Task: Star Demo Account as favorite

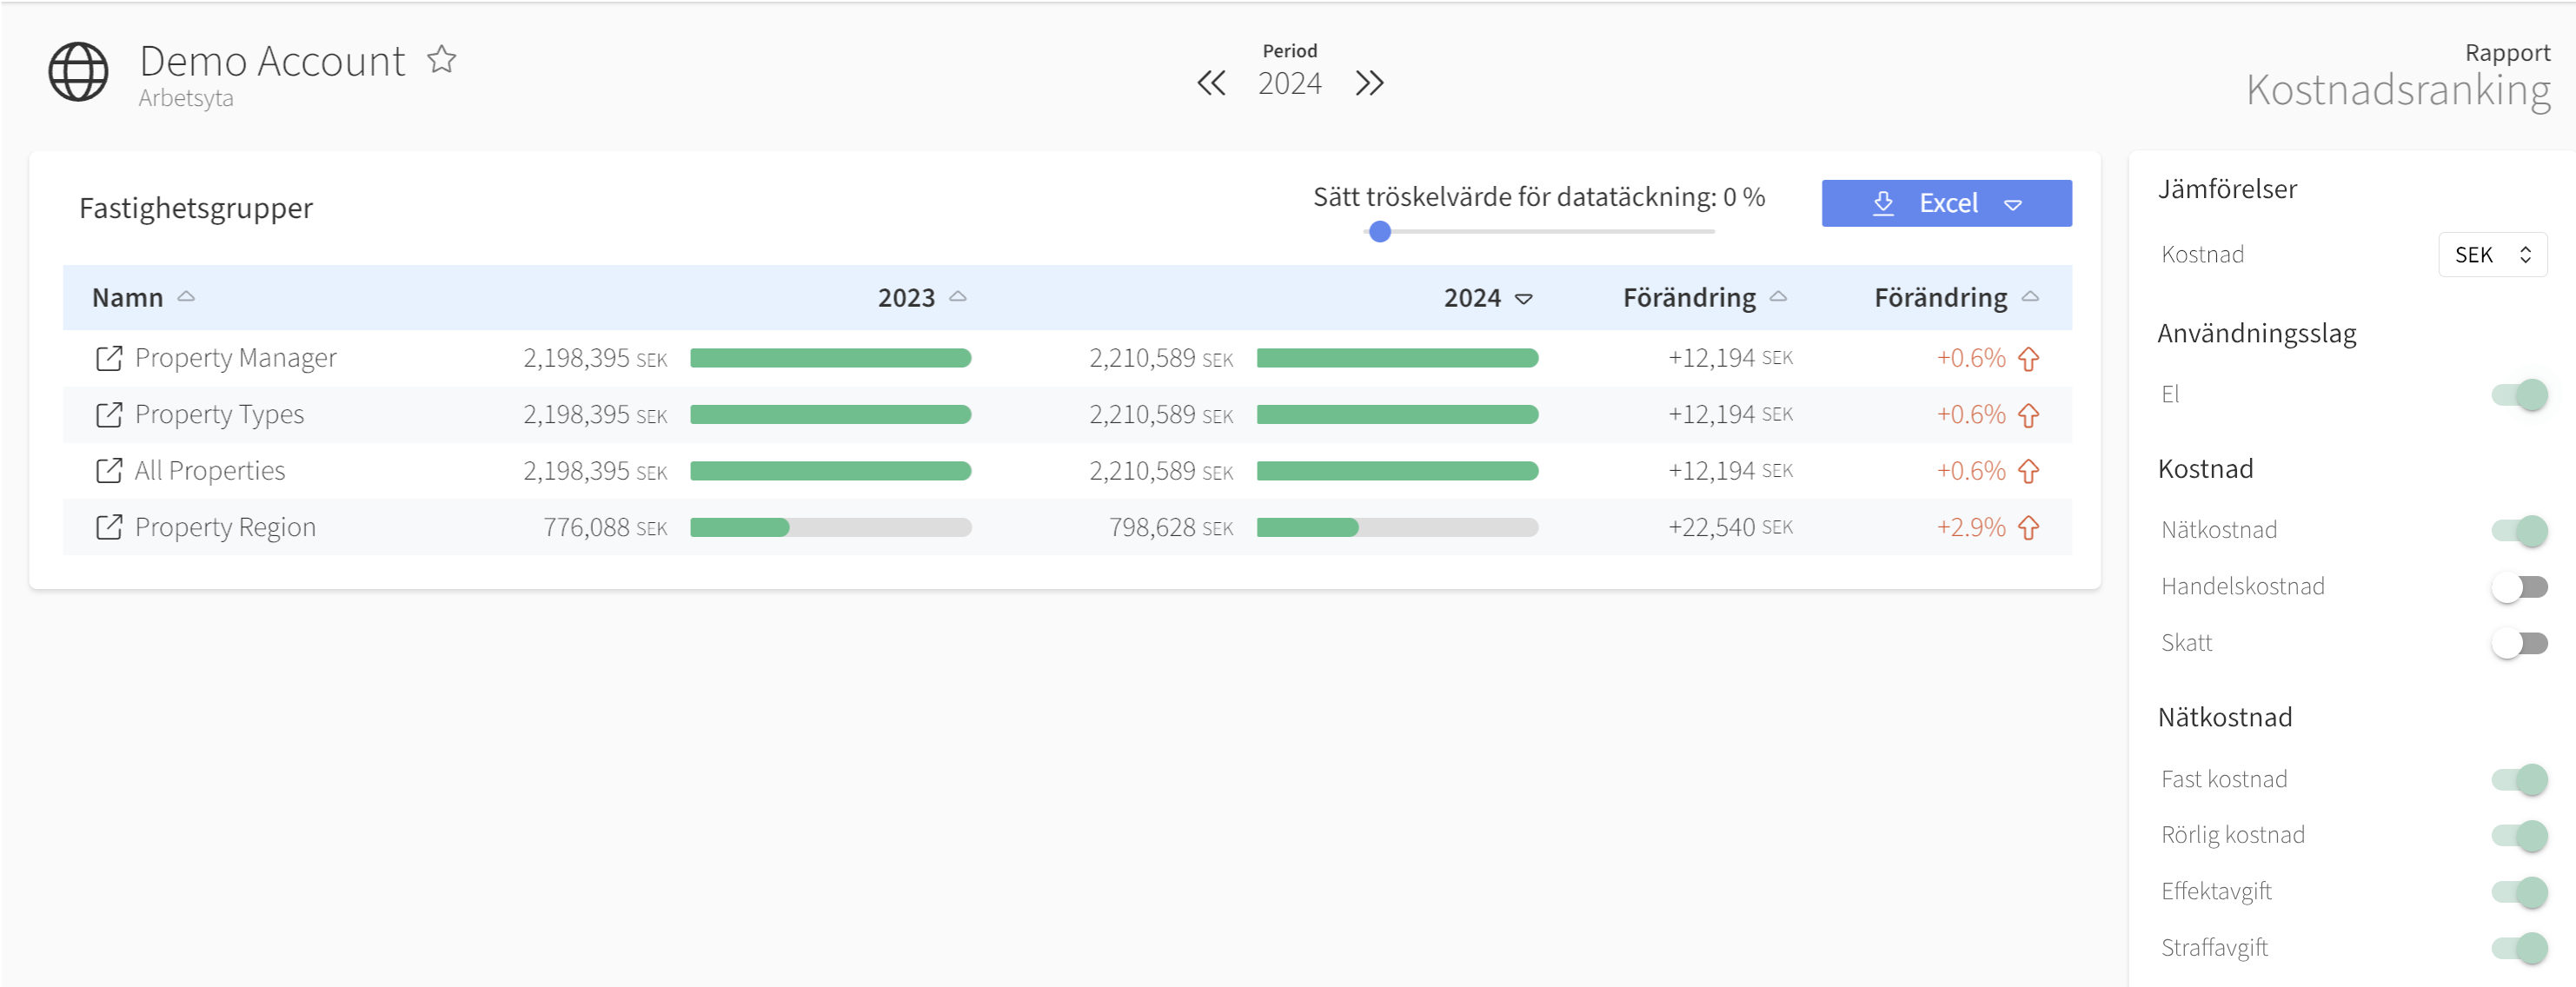Action: tap(441, 60)
